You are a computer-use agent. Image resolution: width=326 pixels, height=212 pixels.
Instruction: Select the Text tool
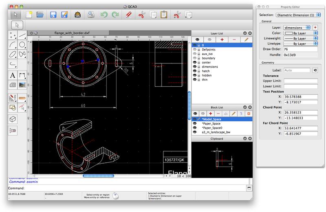point(13,75)
